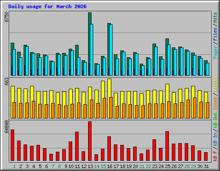Click the 8750 axis value label
This screenshot has width=220, height=171.
6,17
